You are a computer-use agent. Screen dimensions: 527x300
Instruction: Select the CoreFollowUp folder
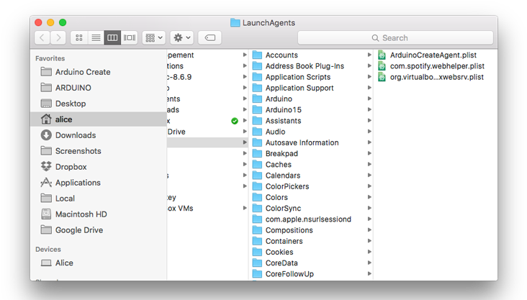(x=311, y=274)
